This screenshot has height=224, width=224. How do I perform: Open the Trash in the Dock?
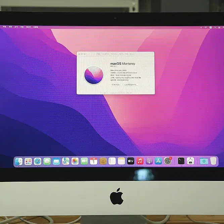(x=214, y=161)
